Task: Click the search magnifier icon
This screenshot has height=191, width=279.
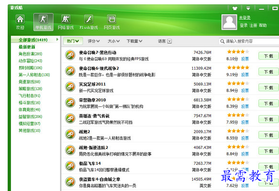Action: click(222, 42)
